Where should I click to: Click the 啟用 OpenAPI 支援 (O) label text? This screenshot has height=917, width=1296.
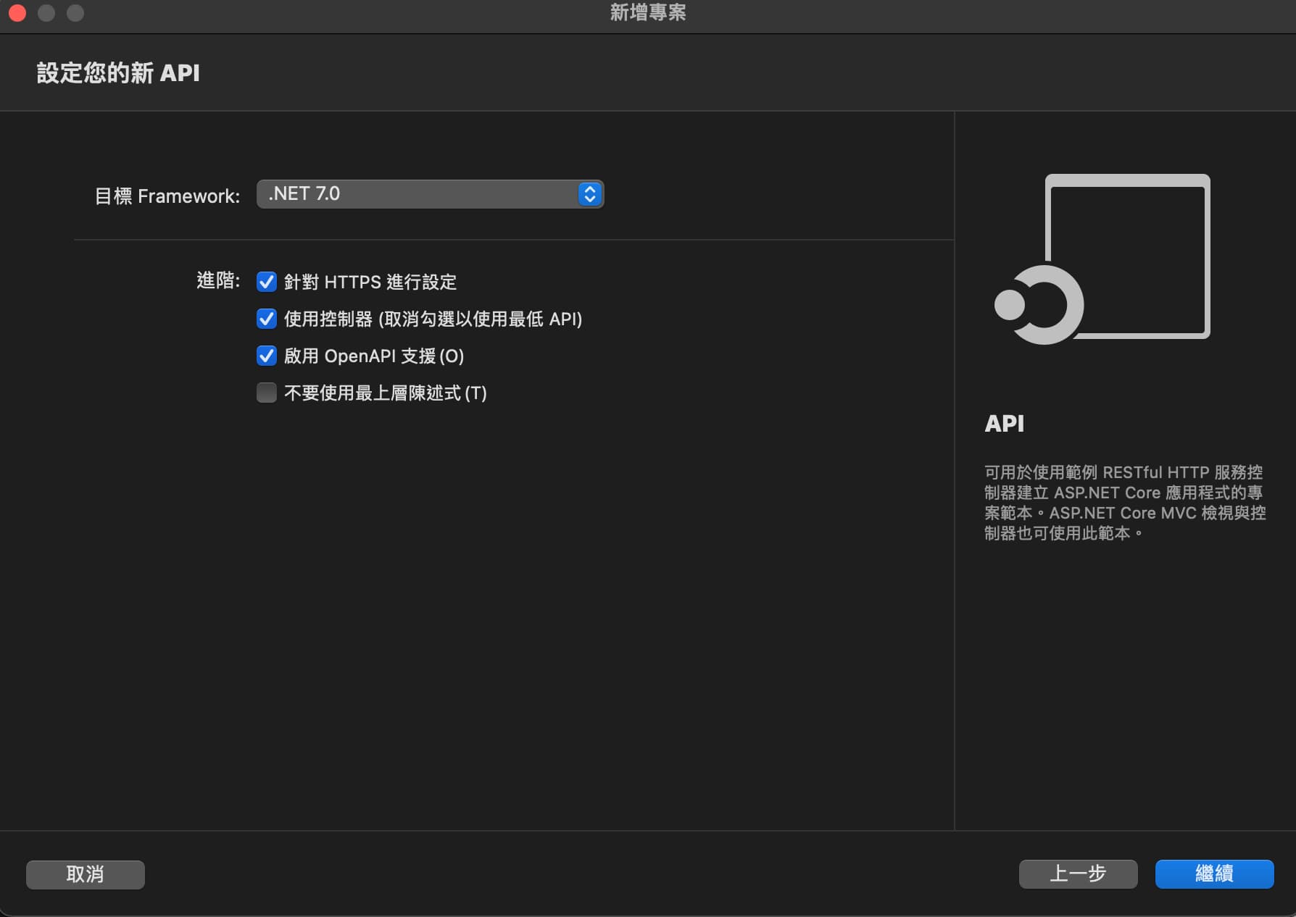(374, 356)
